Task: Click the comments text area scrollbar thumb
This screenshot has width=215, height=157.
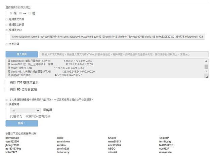Action: pos(206,66)
